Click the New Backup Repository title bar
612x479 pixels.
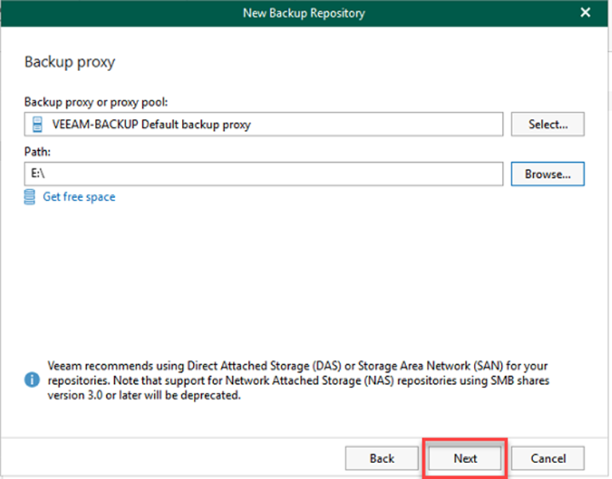[306, 13]
